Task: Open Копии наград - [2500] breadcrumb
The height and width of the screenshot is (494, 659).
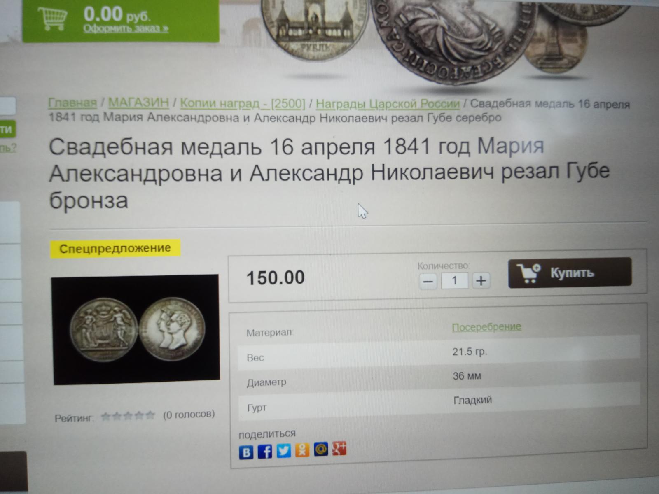Action: pos(243,103)
